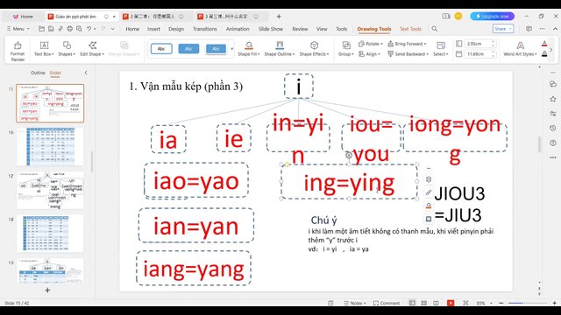Open Word Art Styles gallery
561x315 pixels.
coord(520,49)
